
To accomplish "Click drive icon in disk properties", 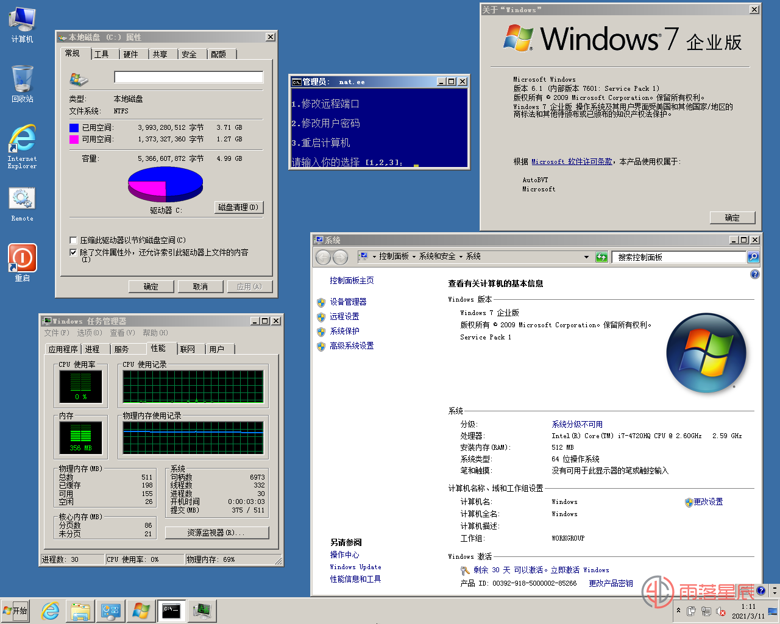I will tap(79, 79).
